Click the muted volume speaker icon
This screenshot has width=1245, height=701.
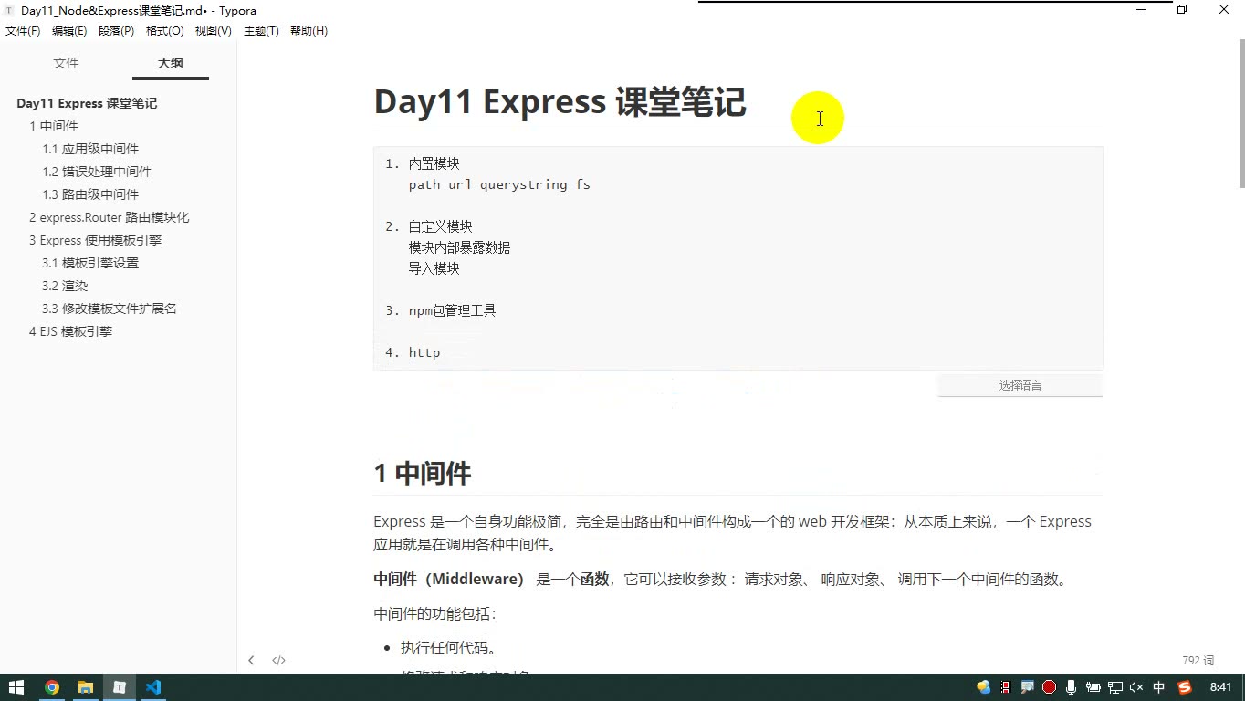[1136, 687]
